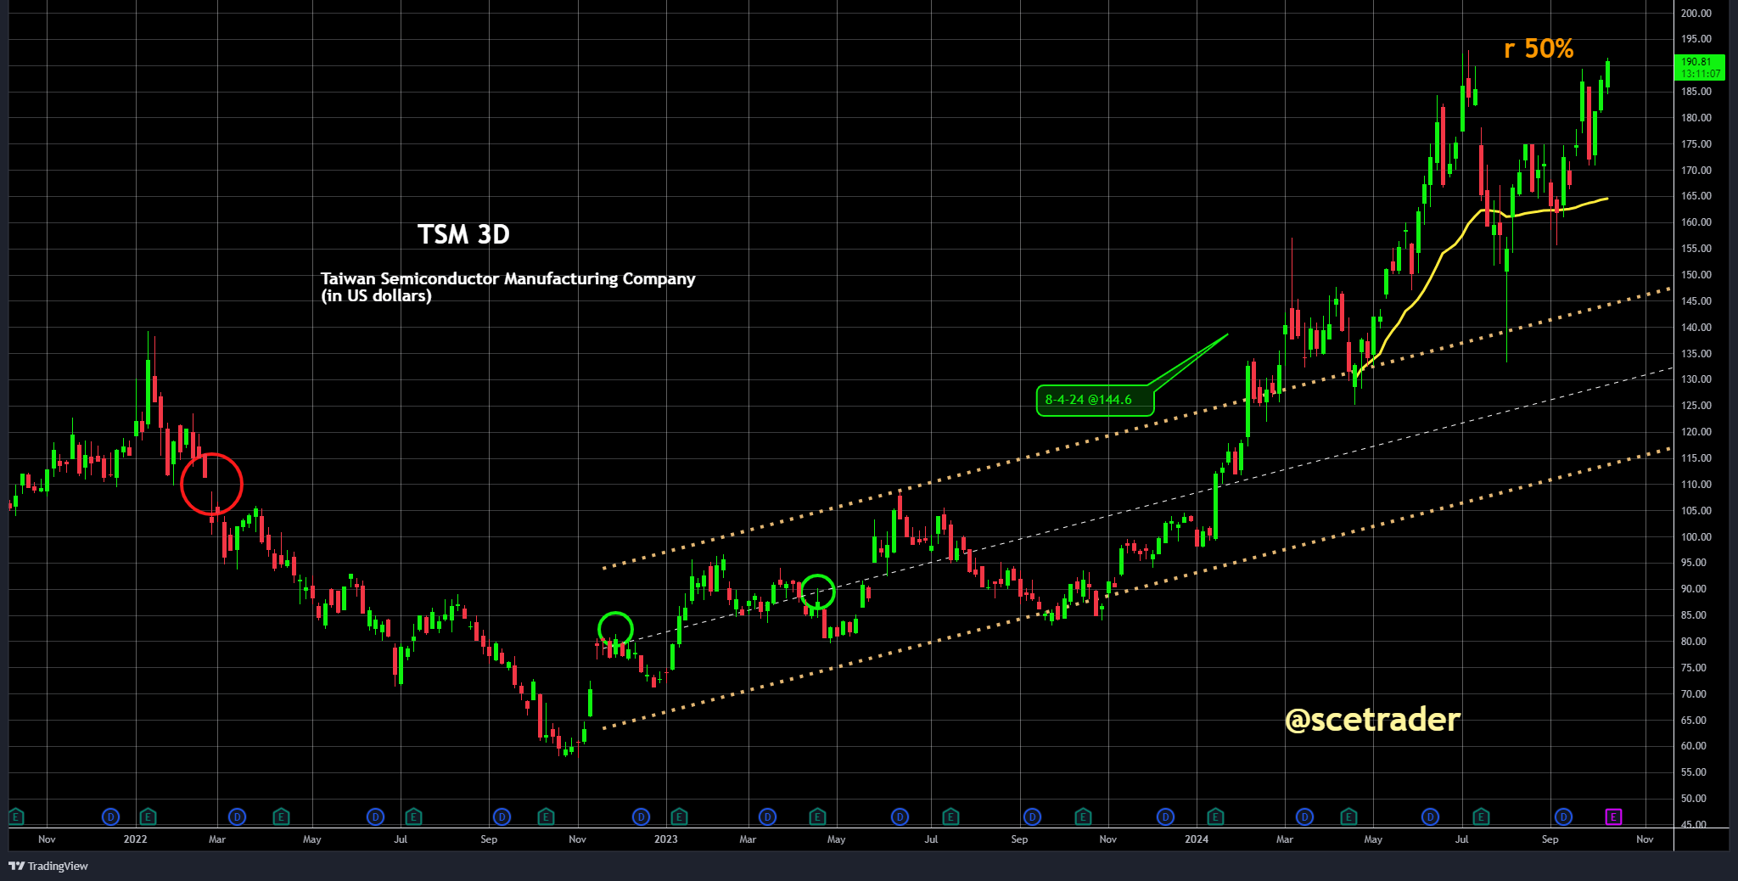Click the dividend marker for December 2023
This screenshot has height=881, width=1738.
click(1166, 816)
